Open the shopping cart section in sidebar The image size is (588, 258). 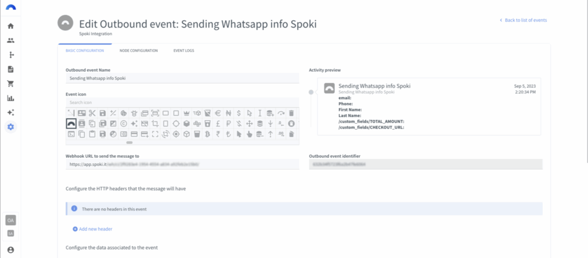click(x=10, y=83)
